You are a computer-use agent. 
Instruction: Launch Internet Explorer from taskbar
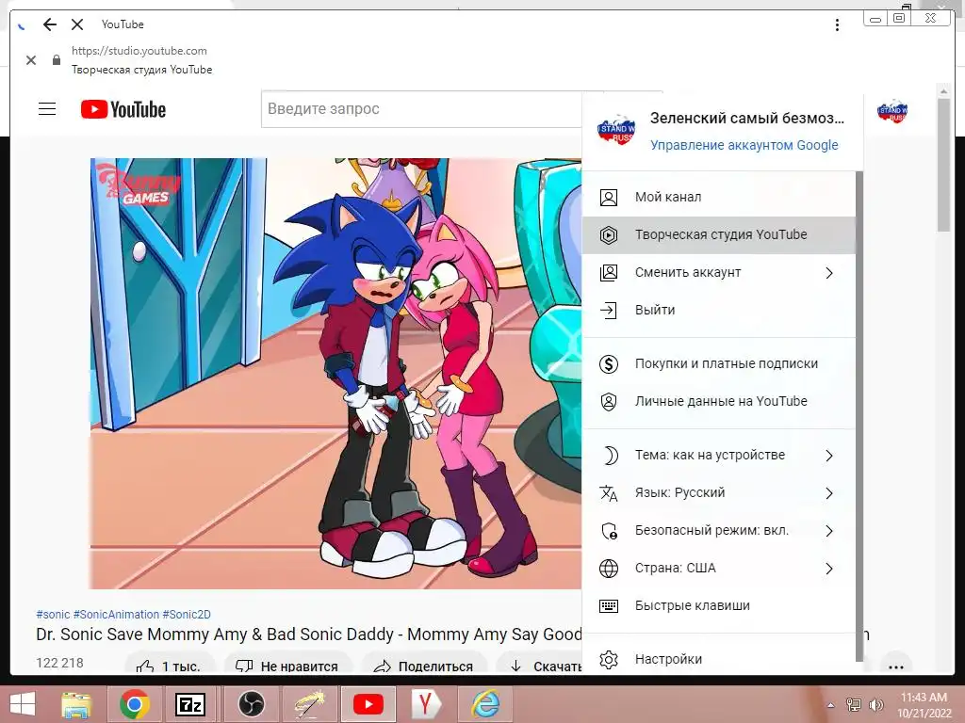pos(485,704)
